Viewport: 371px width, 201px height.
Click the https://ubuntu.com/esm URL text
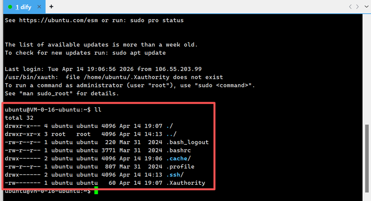click(58, 20)
